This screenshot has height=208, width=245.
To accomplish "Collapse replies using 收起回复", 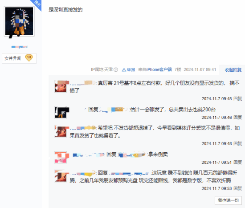I will coord(233,69).
